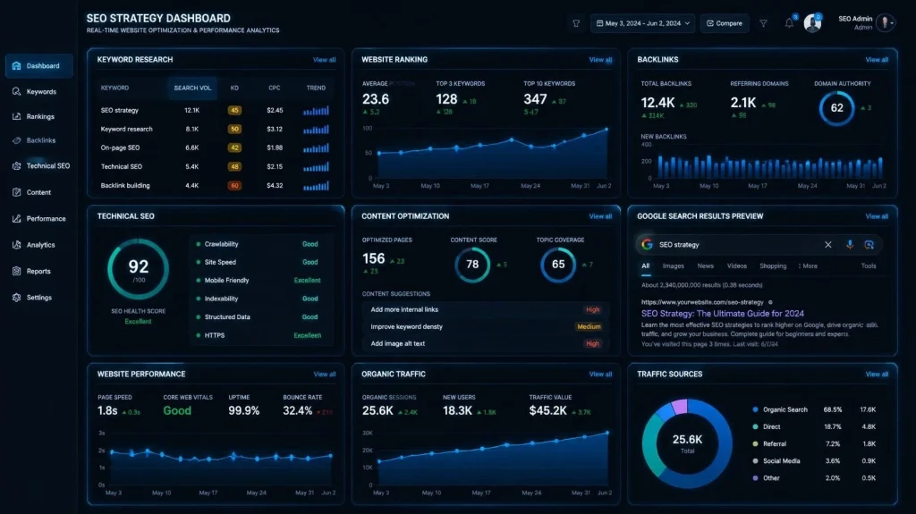Click the Organic Search legend entry

tap(815, 410)
